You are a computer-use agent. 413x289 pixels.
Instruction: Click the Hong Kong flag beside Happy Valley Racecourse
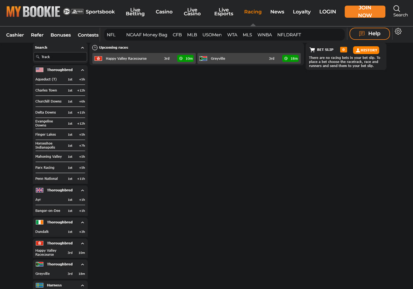(x=98, y=58)
